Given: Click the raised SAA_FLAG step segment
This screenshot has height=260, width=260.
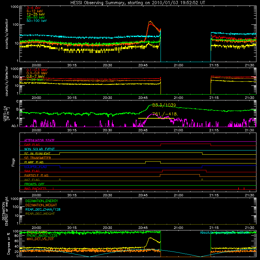Looking at the screenshot, I should tap(184, 170).
